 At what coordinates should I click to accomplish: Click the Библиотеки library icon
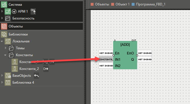pos(4,34)
